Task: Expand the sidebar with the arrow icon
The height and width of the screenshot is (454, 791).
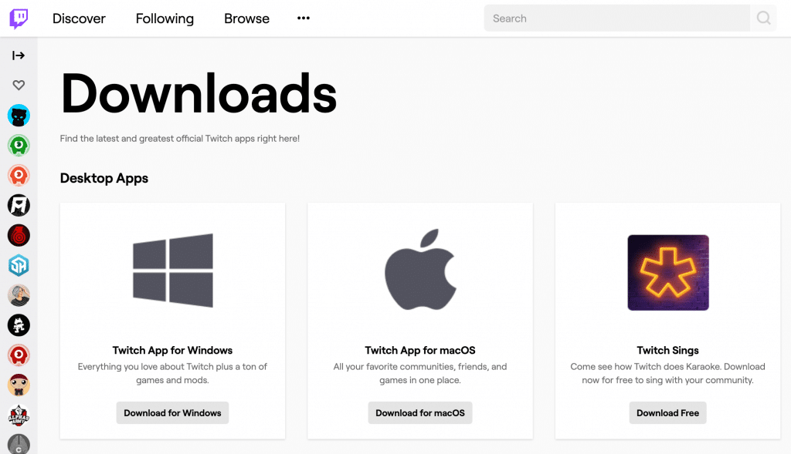Action: (19, 55)
